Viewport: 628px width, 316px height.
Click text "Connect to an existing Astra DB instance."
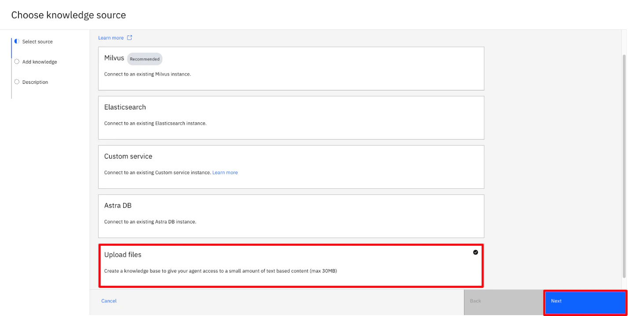pos(150,222)
